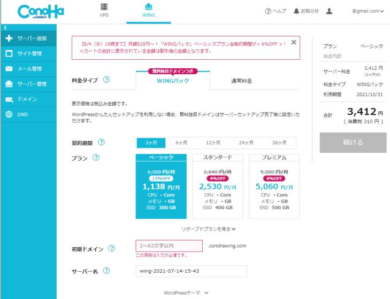Click the user account silhouette icon
The height and width of the screenshot is (299, 390).
tap(329, 11)
